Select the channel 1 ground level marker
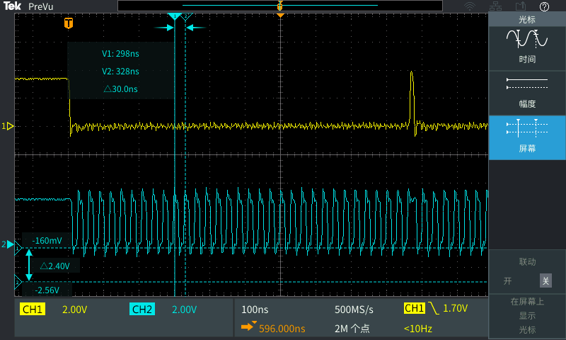This screenshot has width=566, height=340. click(x=9, y=126)
